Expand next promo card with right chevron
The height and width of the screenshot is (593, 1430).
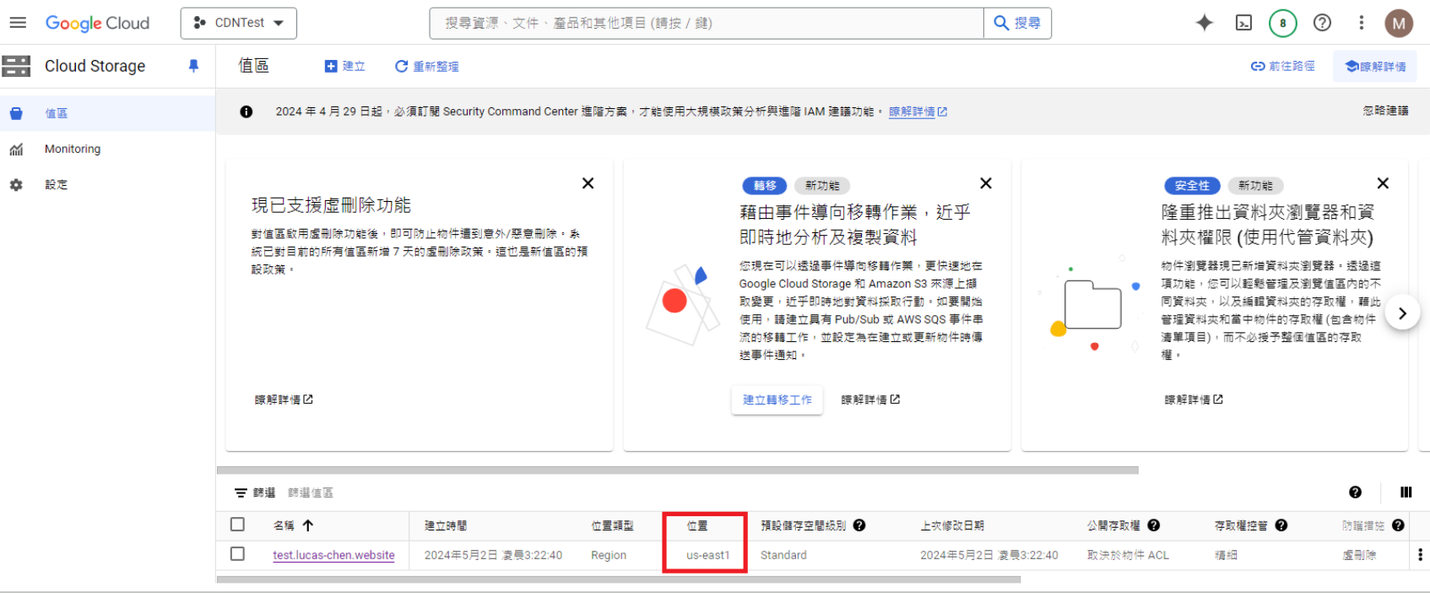click(1402, 313)
